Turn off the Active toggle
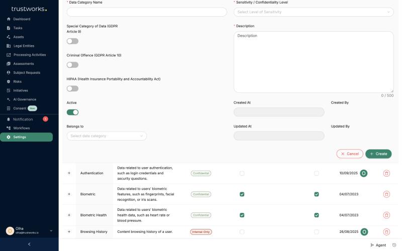The height and width of the screenshot is (251, 402). coord(72,112)
